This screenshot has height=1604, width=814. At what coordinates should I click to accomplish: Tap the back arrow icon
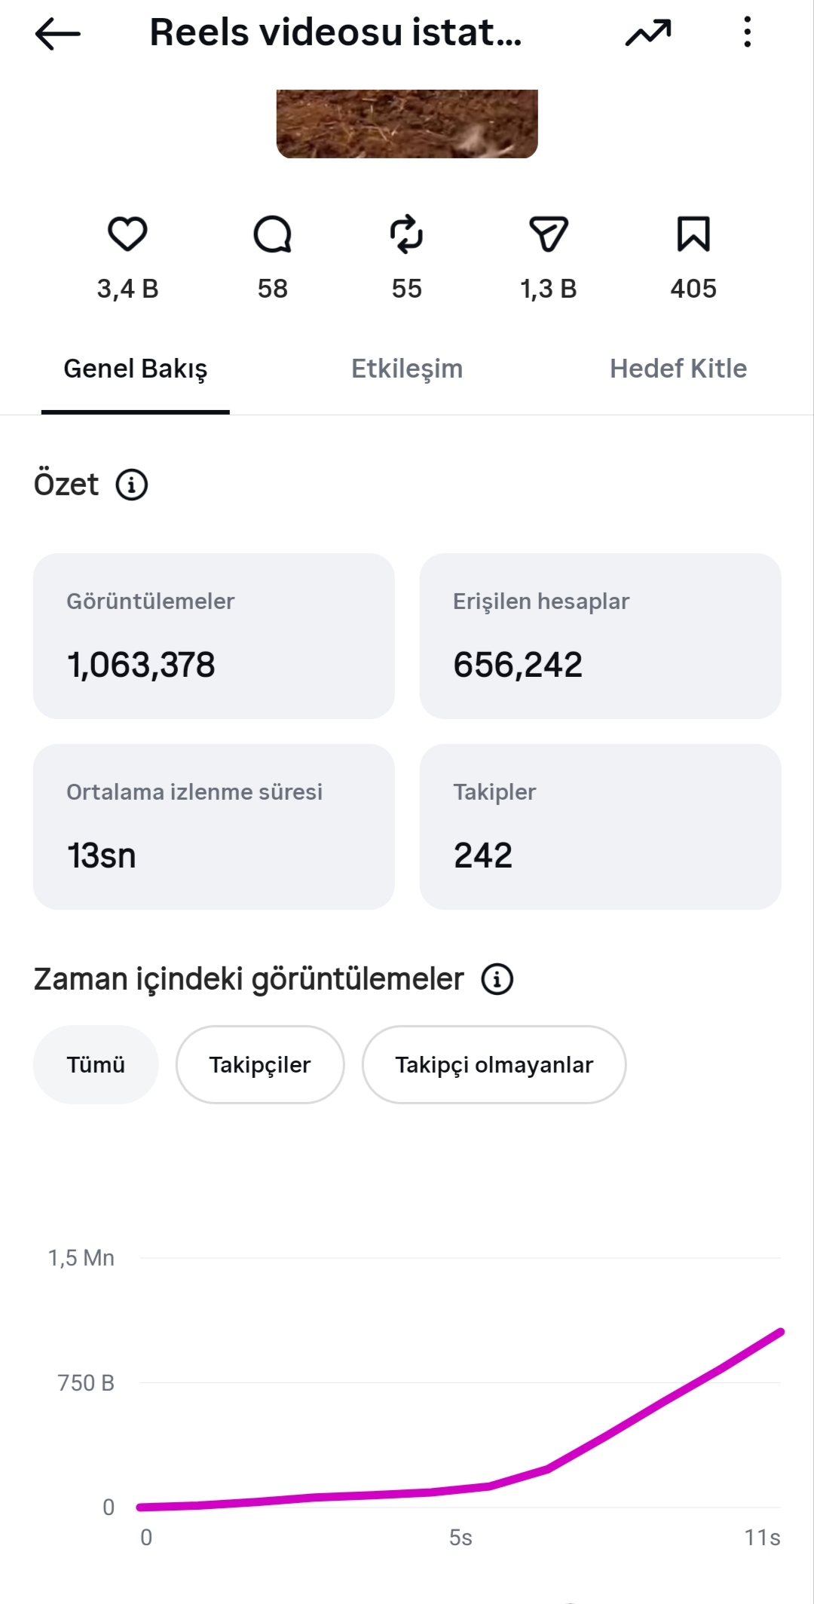point(57,34)
